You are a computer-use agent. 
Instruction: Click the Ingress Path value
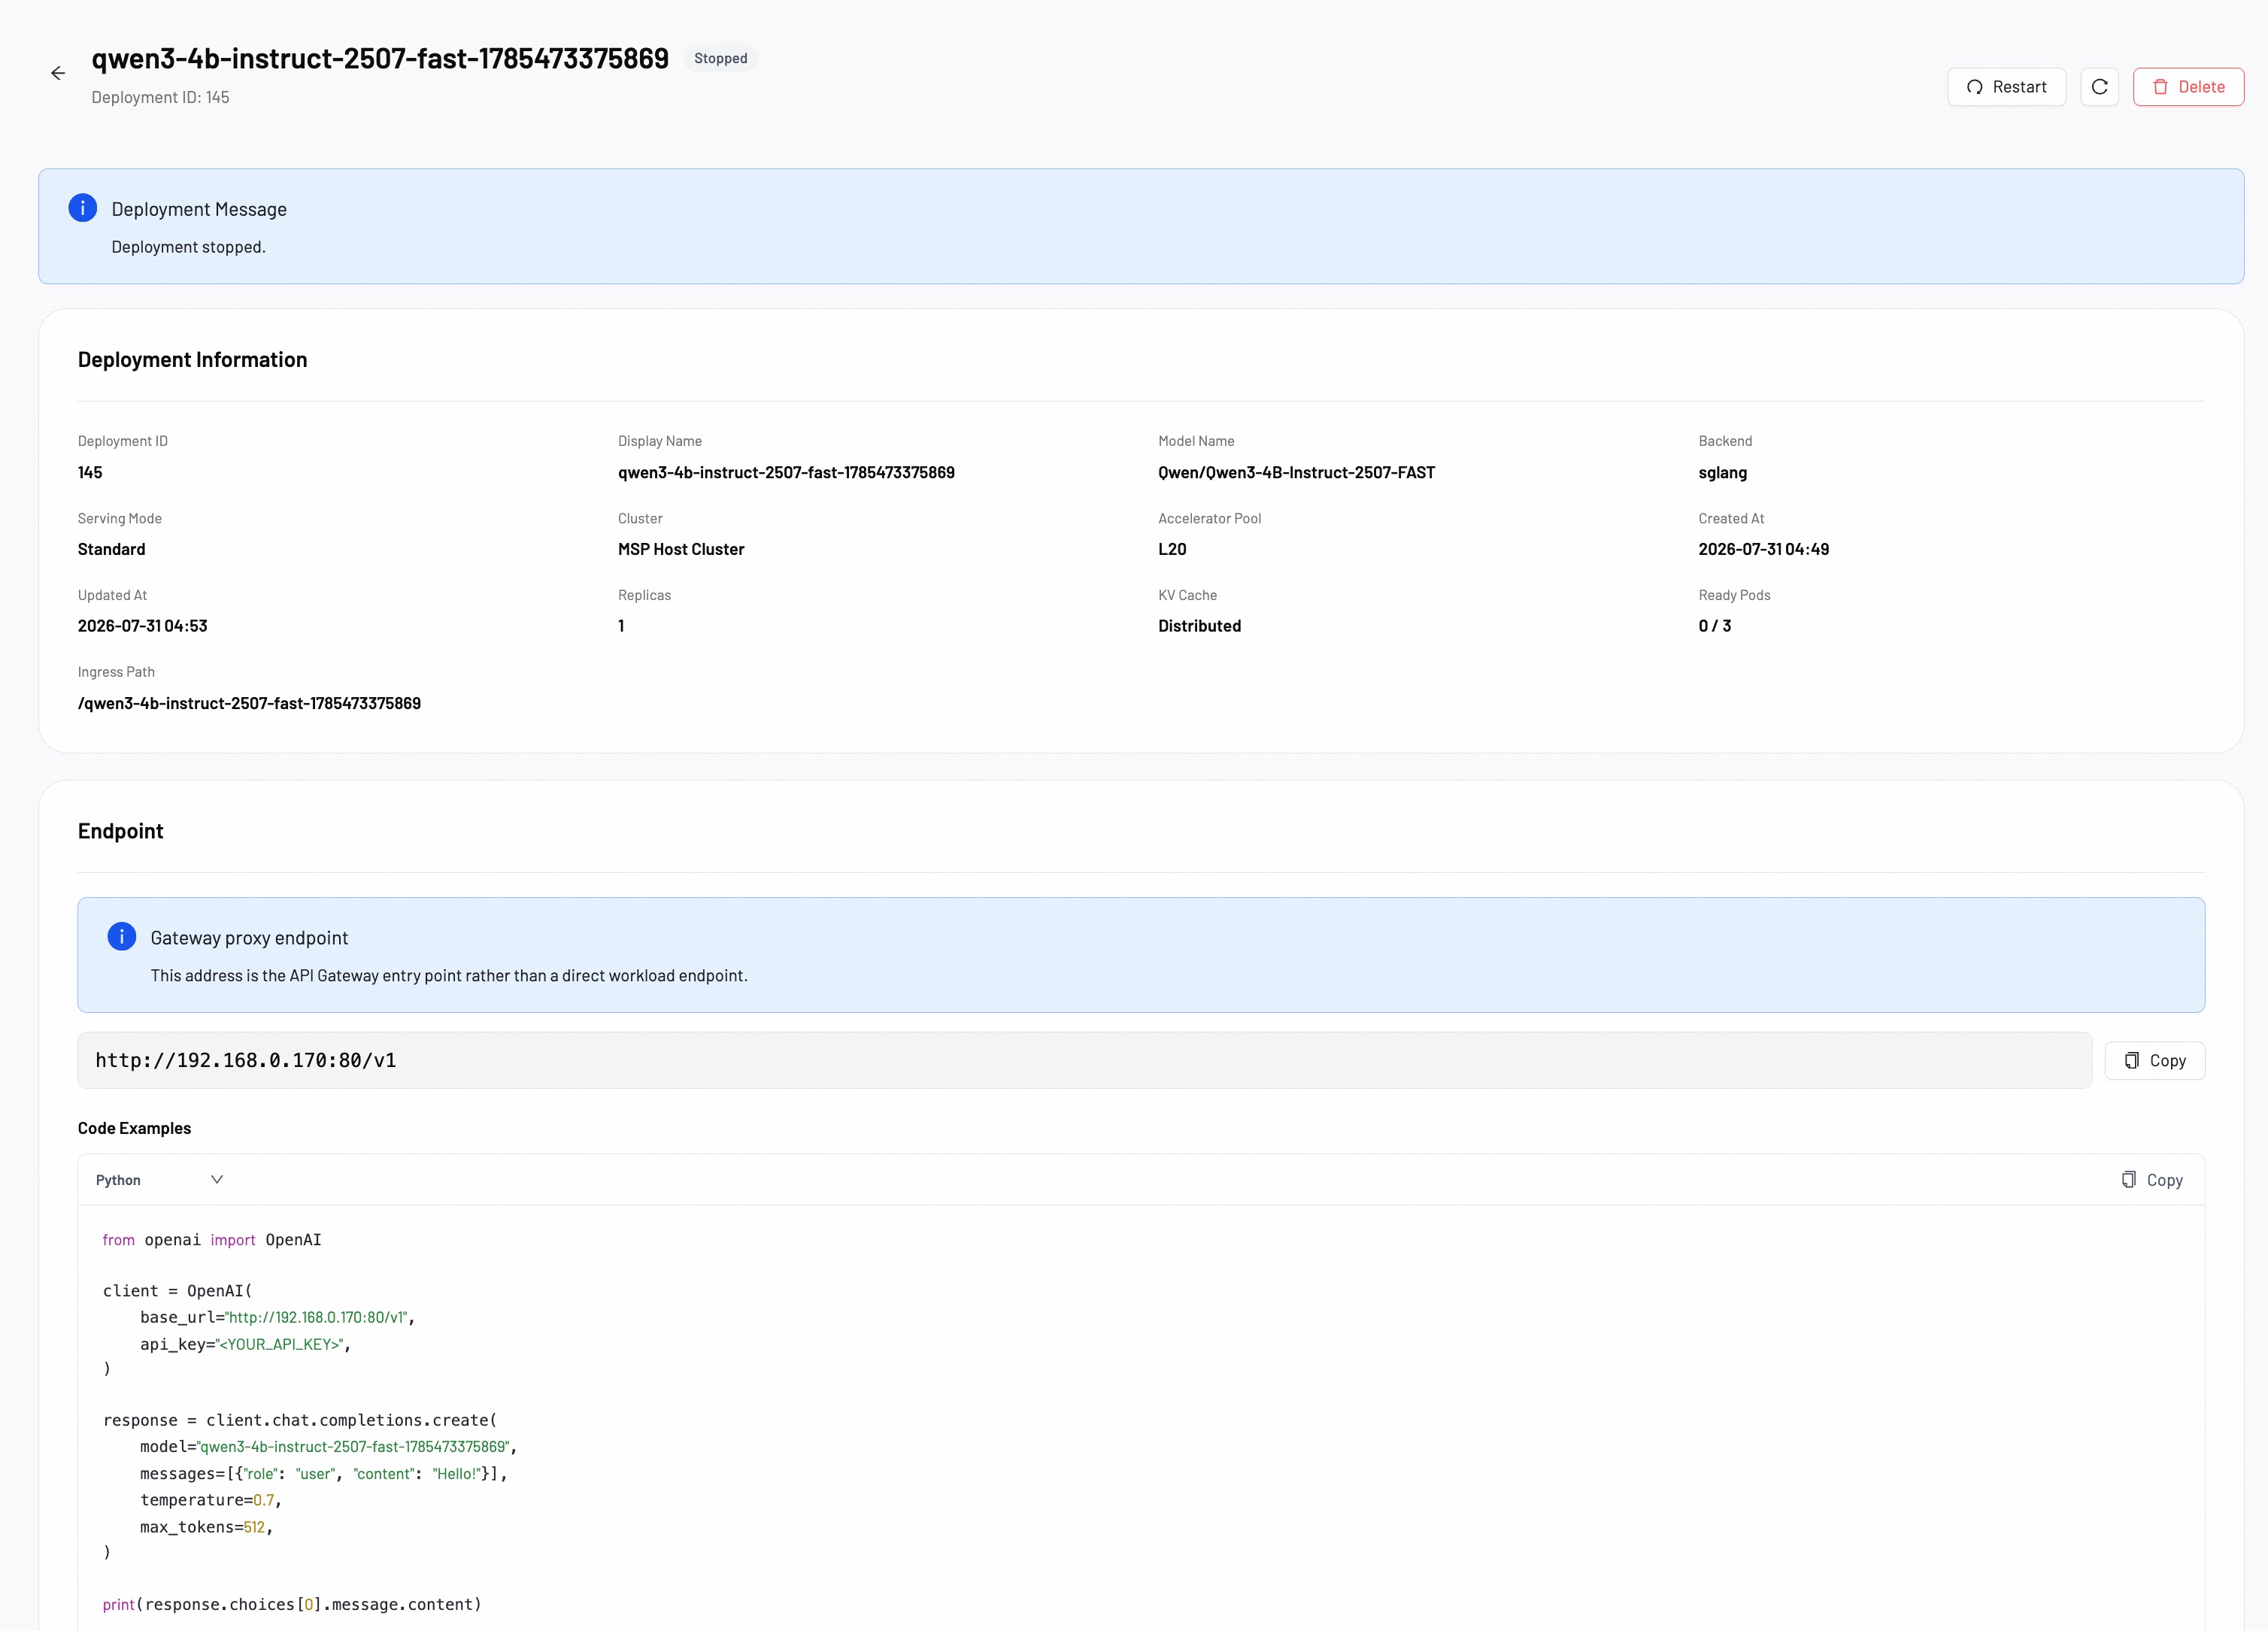249,703
